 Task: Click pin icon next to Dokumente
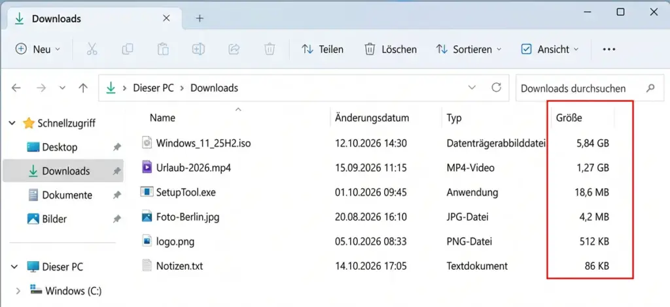tap(116, 195)
